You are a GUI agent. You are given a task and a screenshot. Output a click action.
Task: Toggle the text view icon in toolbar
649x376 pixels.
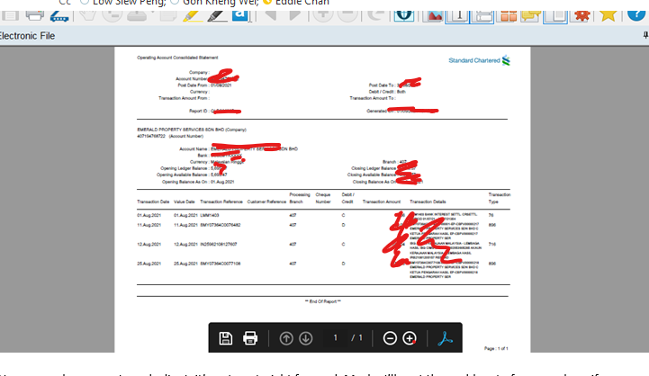(x=457, y=16)
